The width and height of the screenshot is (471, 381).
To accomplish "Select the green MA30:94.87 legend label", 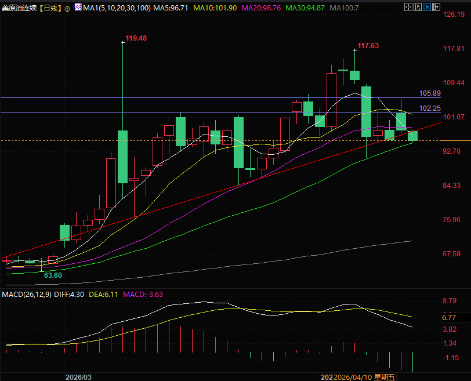I will pyautogui.click(x=306, y=9).
